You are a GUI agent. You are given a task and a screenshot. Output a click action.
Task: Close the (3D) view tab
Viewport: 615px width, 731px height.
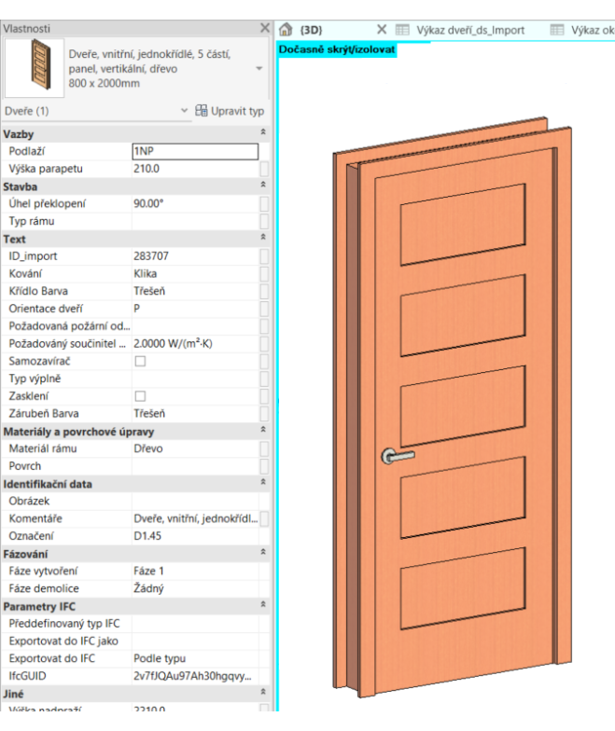point(381,30)
